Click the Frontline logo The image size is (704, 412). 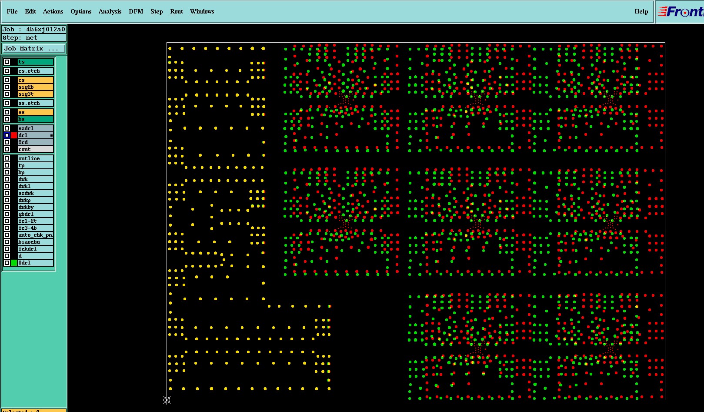click(681, 12)
